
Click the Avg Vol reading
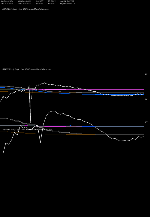tap(67, 1)
